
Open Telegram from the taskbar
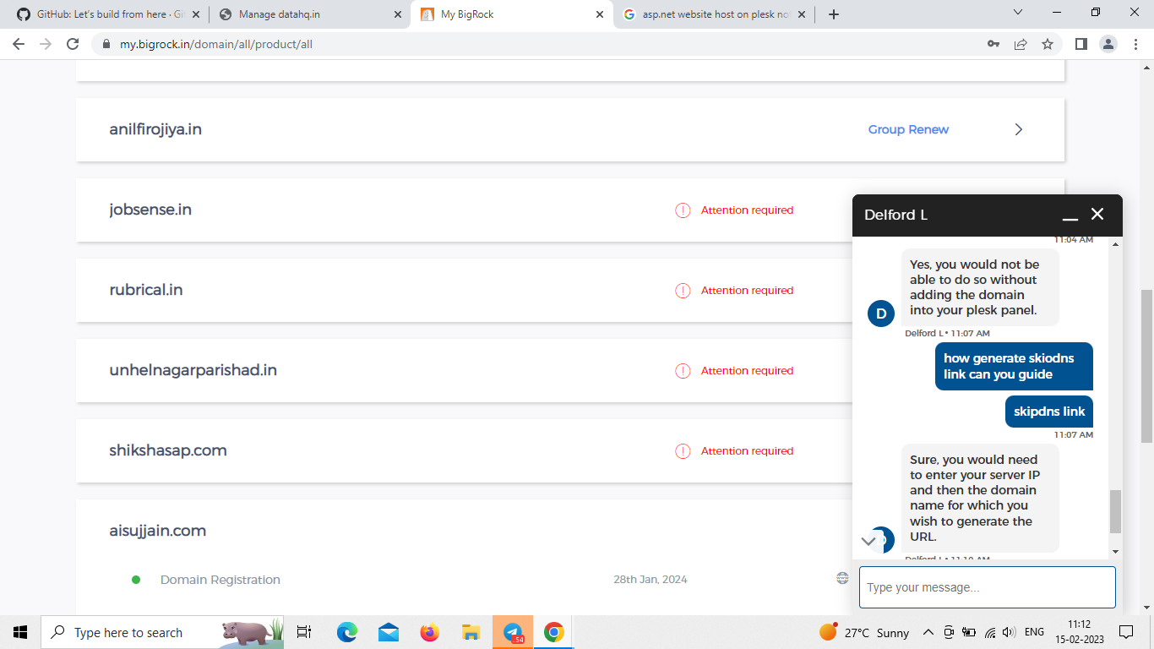click(513, 632)
